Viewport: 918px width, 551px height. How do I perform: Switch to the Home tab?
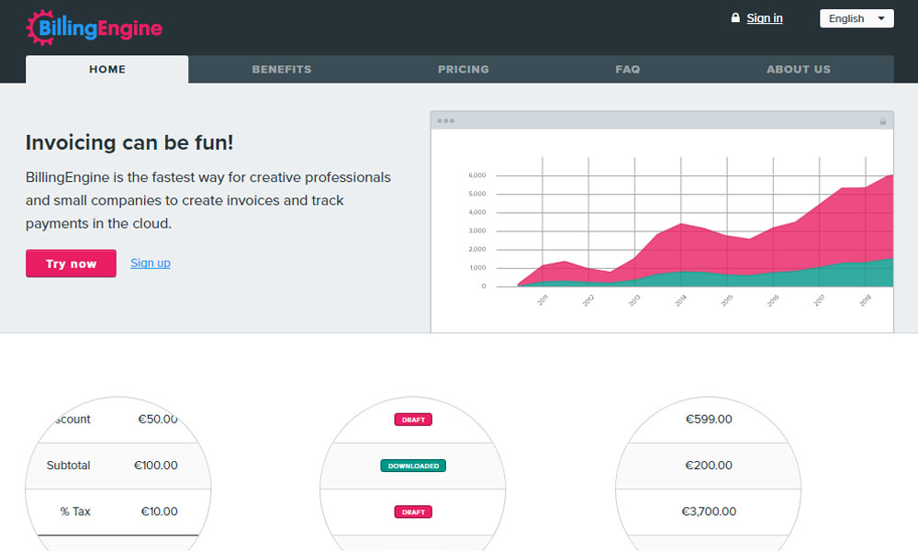coord(107,70)
